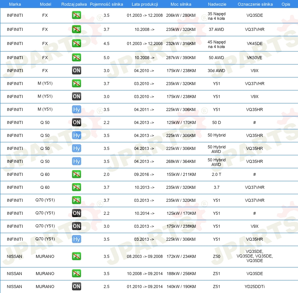Click the diesel ON icon for FX 3.0
This screenshot has height=293, width=298.
pyautogui.click(x=77, y=71)
